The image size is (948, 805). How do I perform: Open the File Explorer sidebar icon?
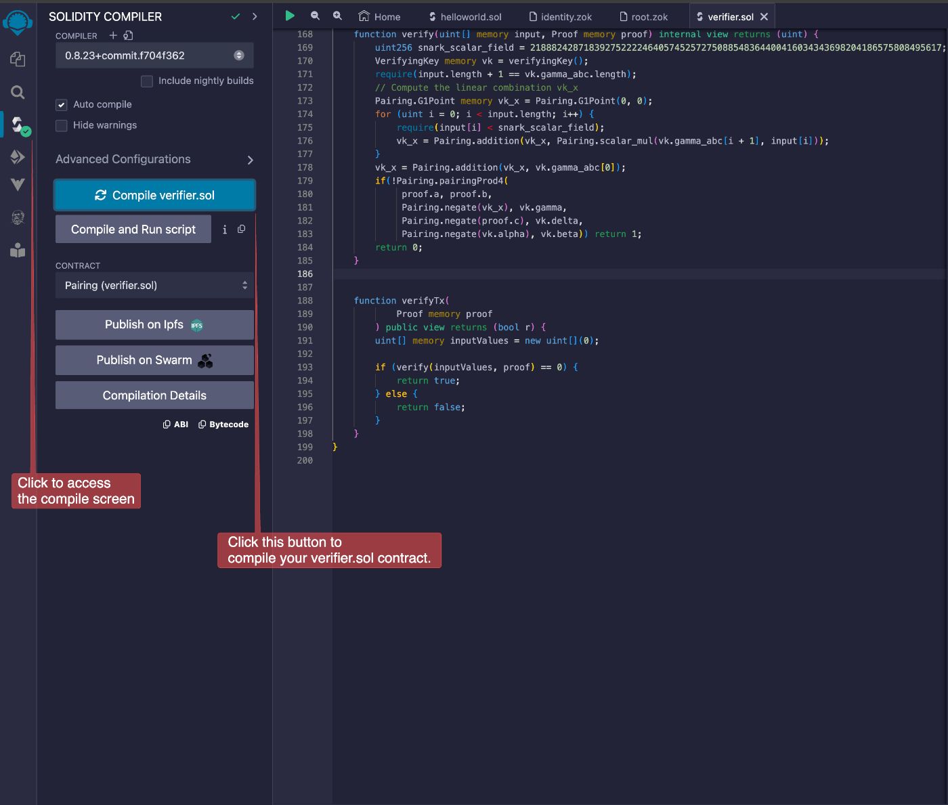pos(18,60)
